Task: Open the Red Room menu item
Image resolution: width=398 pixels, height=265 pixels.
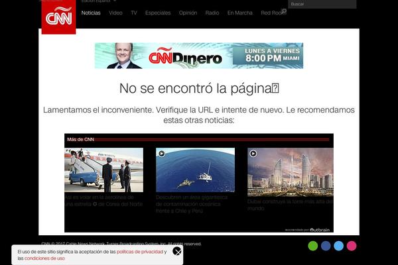Action: (x=271, y=13)
